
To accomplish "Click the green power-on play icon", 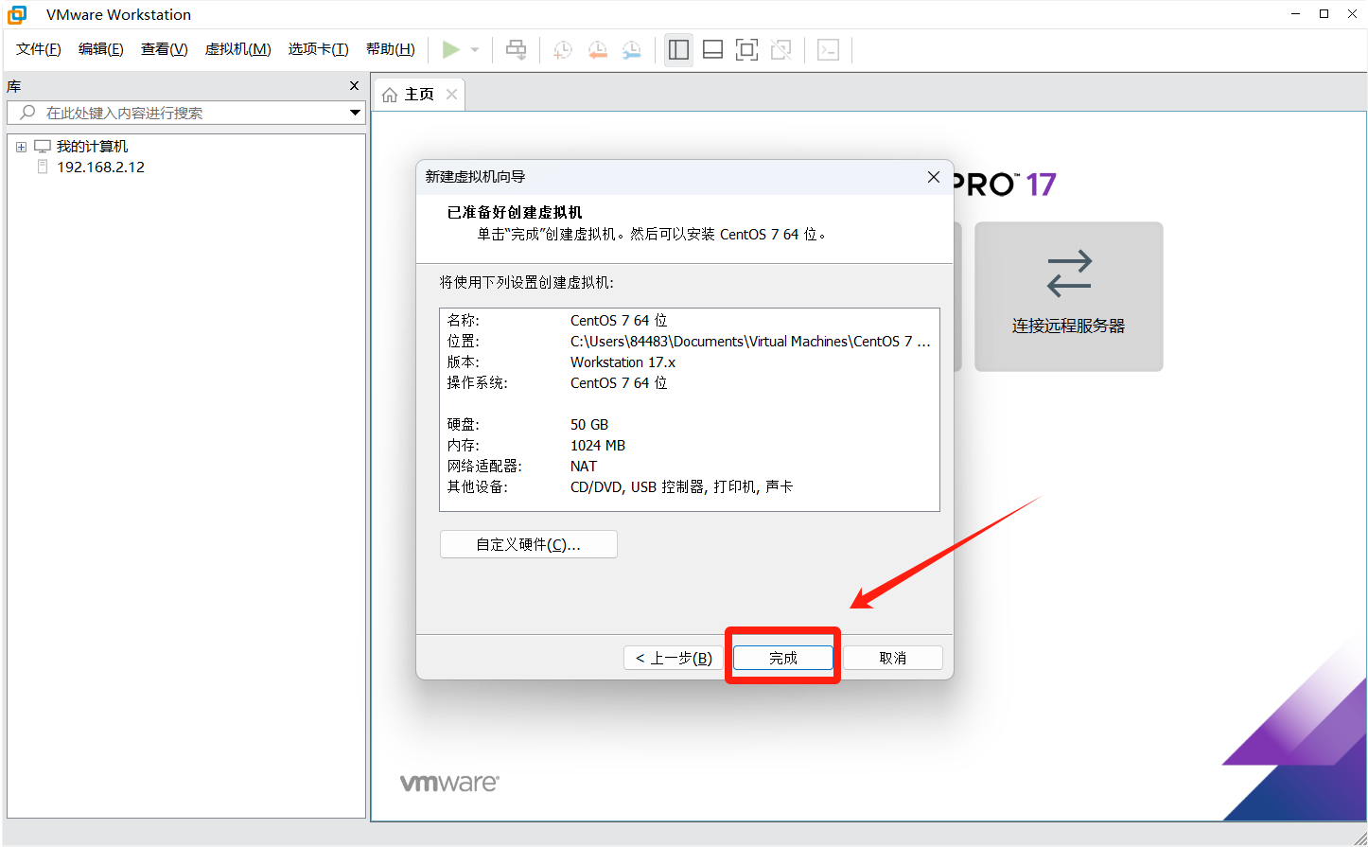I will point(451,50).
